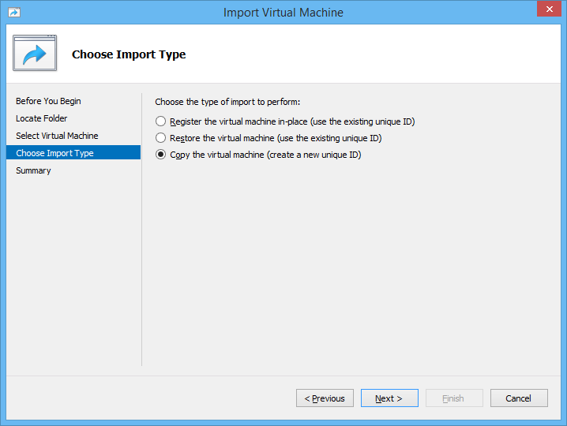Close the Import Virtual Machine dialog
This screenshot has height=426, width=567.
pos(547,9)
